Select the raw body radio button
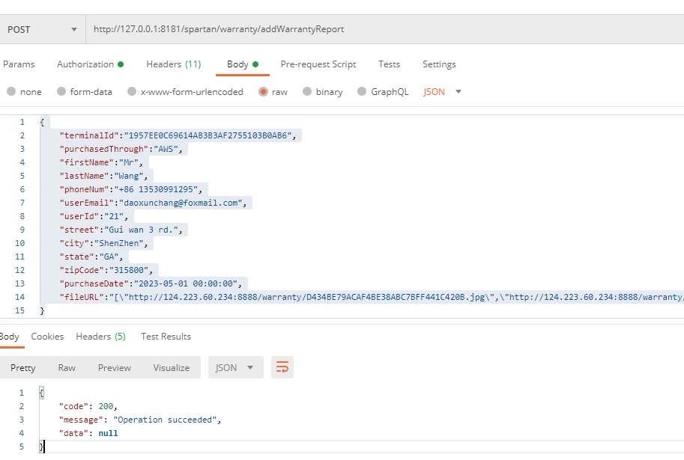The height and width of the screenshot is (460, 684). [x=263, y=92]
